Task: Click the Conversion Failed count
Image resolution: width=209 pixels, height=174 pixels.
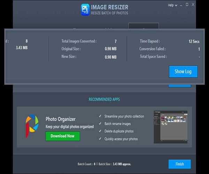Action: click(x=199, y=49)
